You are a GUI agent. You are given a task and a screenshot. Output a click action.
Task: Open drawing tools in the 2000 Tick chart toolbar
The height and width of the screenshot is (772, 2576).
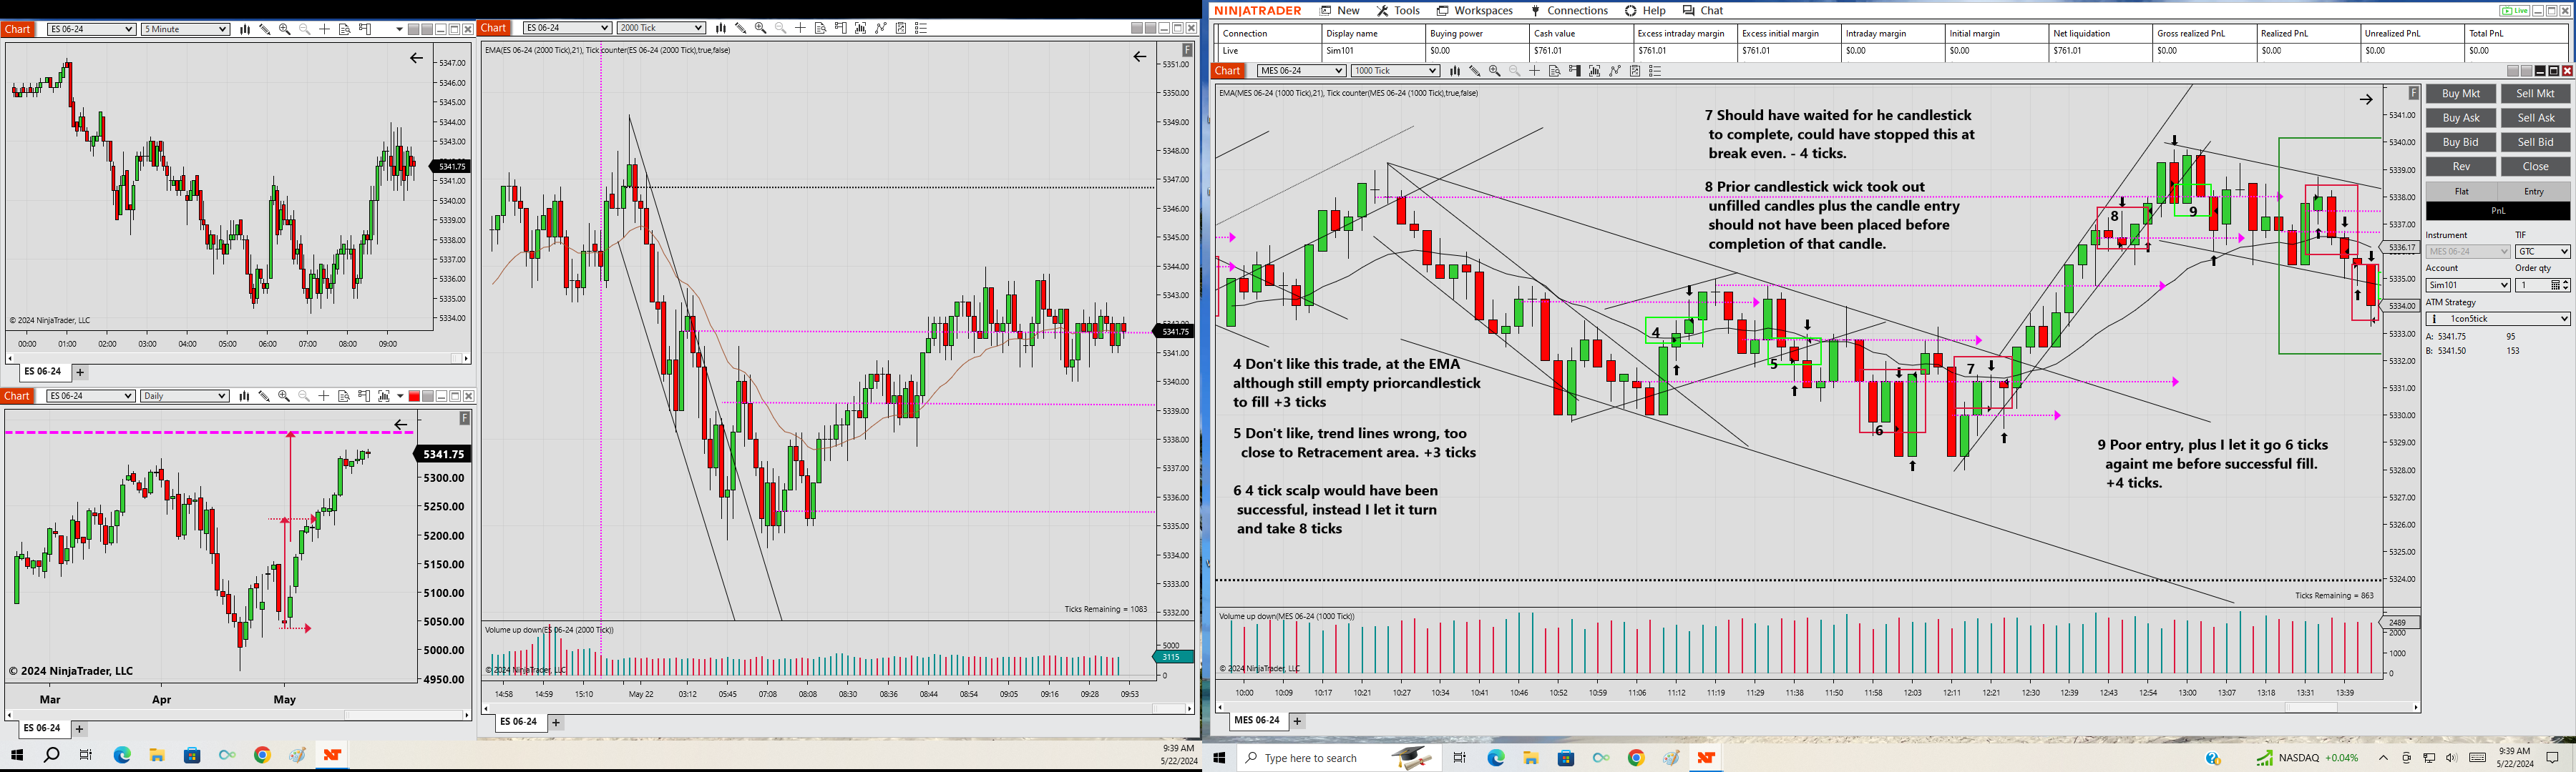pos(740,28)
